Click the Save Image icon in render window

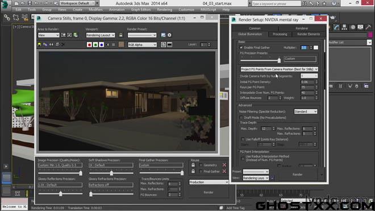coord(39,44)
